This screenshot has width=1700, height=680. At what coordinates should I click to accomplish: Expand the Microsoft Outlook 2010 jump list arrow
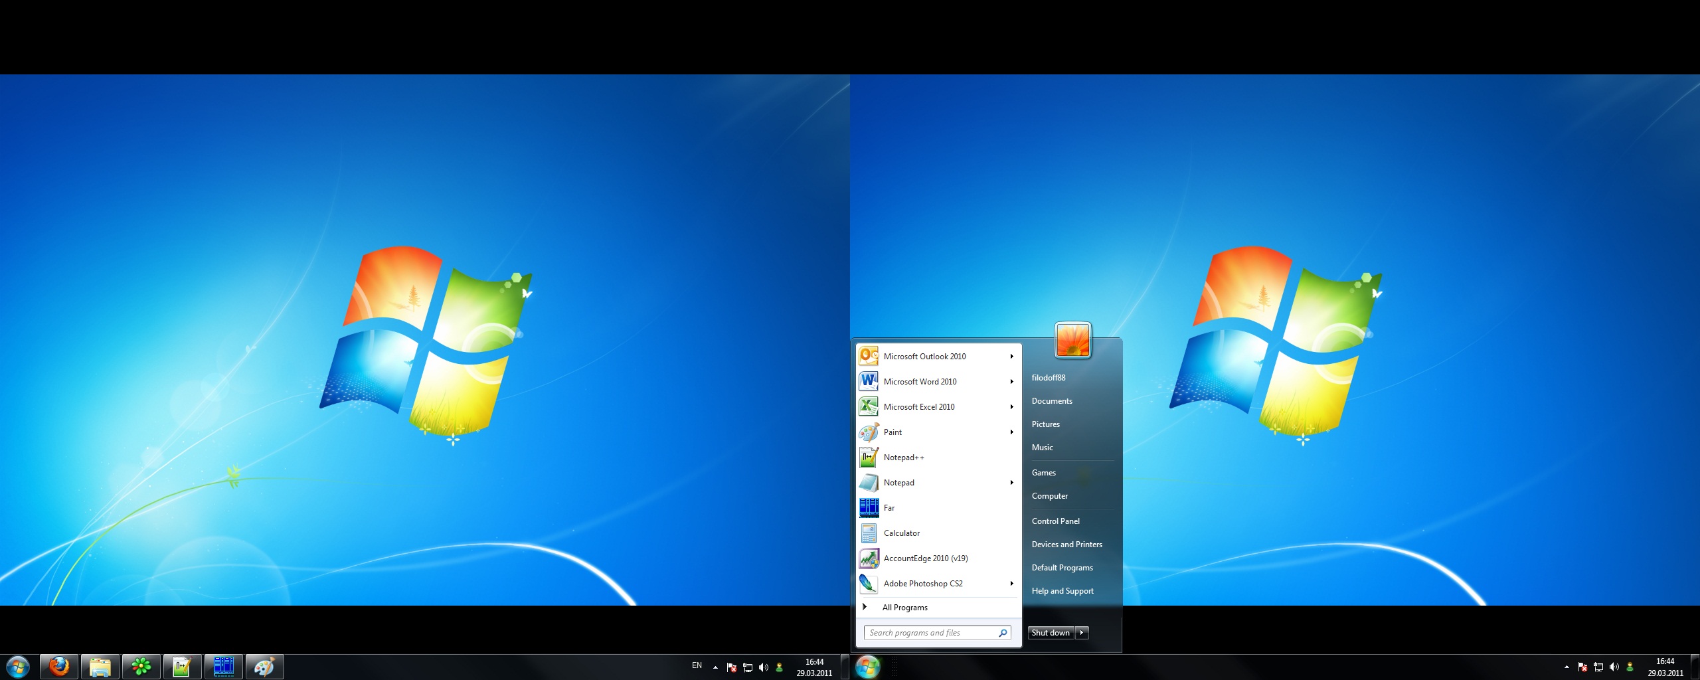click(1011, 357)
